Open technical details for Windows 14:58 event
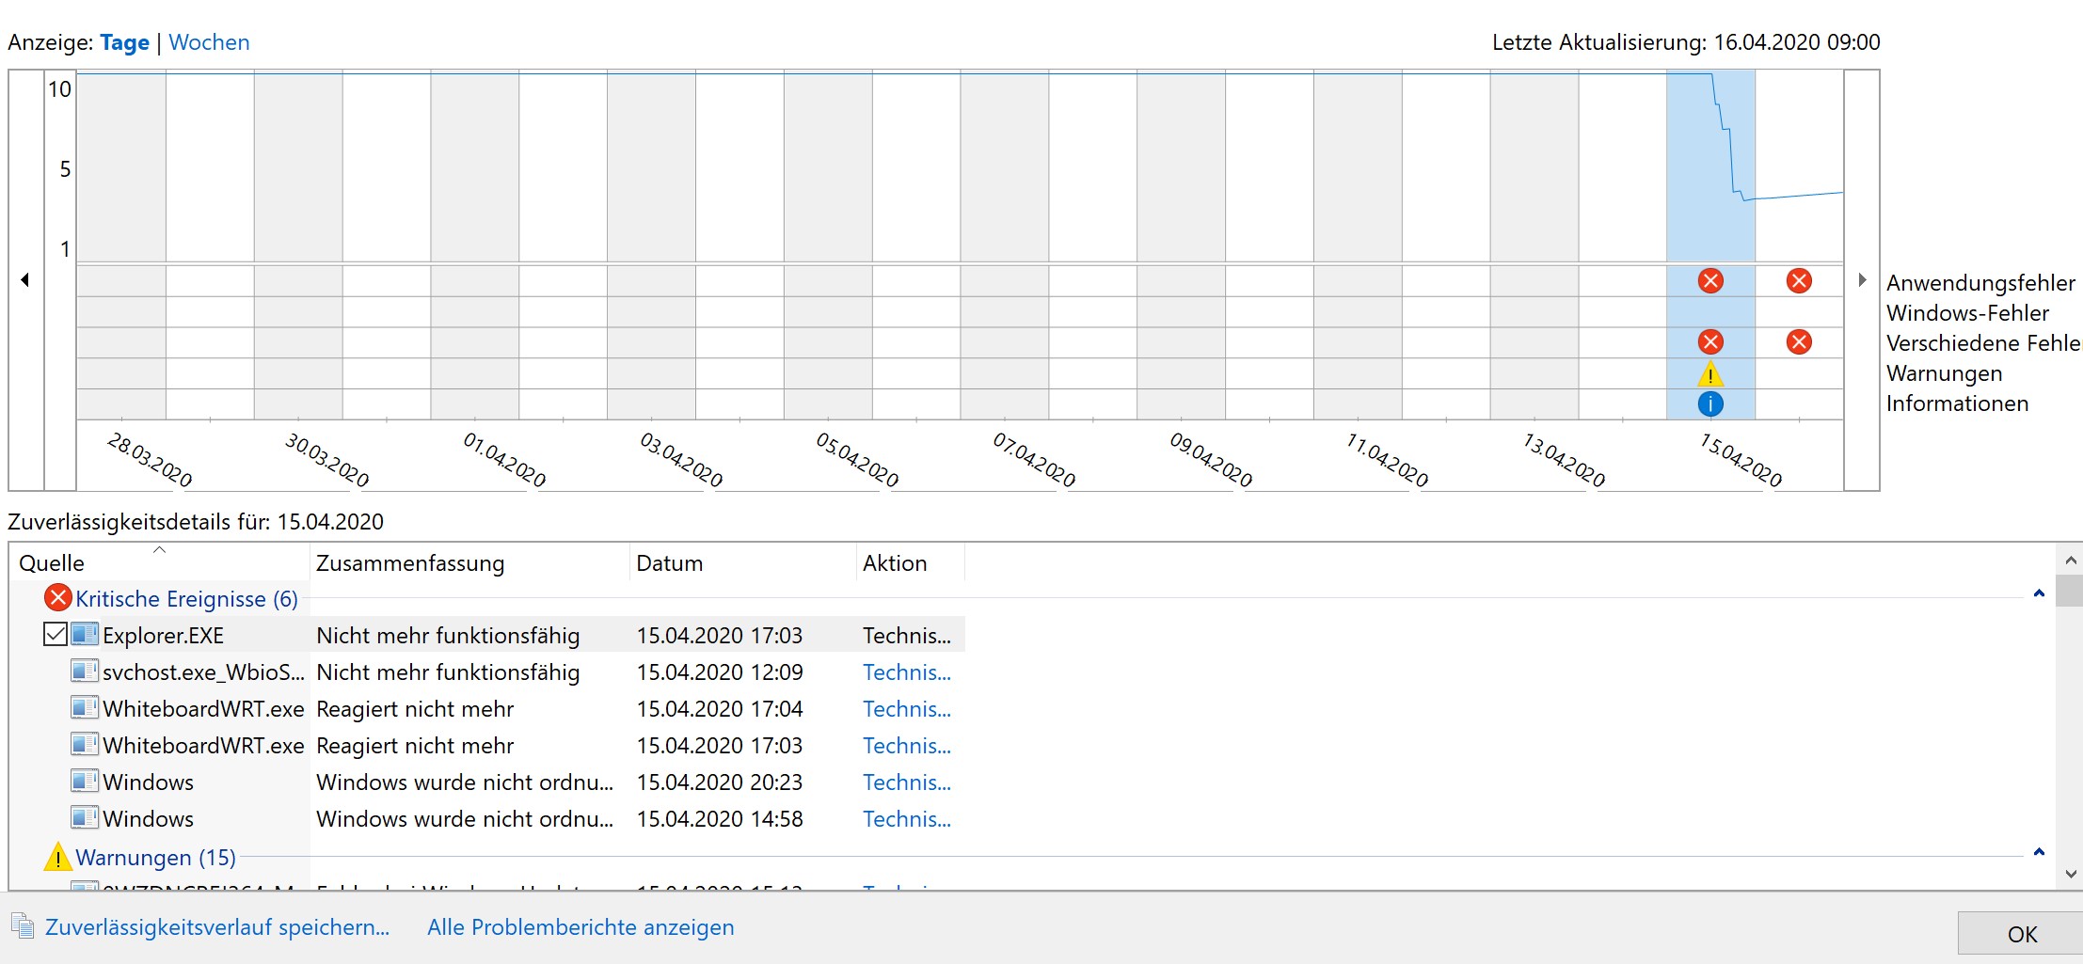The image size is (2083, 964). 907,819
